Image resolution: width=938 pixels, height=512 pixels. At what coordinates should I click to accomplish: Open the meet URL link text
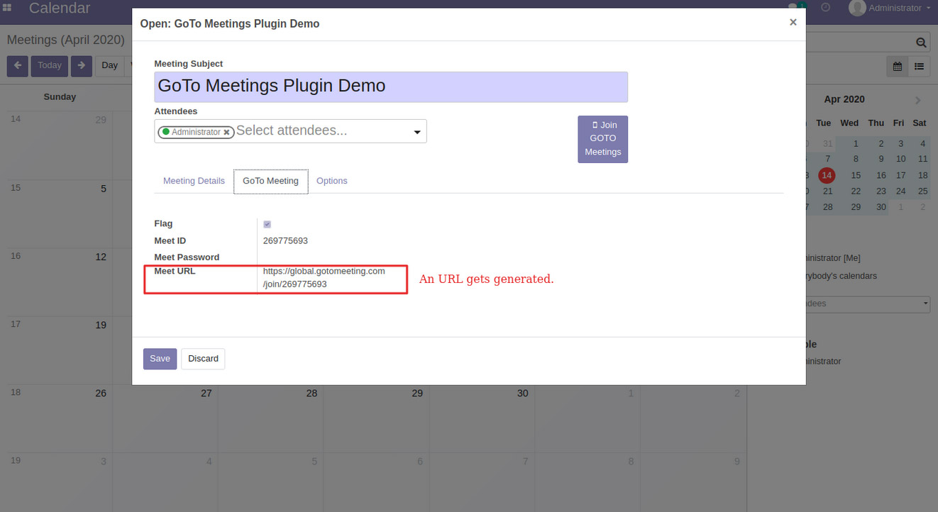[324, 277]
